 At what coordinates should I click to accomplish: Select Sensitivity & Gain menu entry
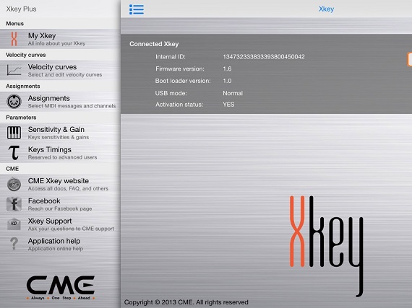[60, 133]
